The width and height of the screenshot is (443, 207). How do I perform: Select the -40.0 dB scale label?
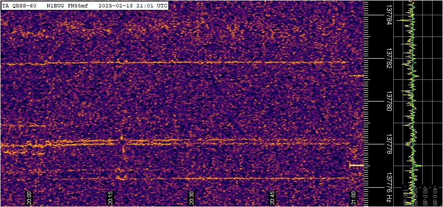click(x=435, y=196)
